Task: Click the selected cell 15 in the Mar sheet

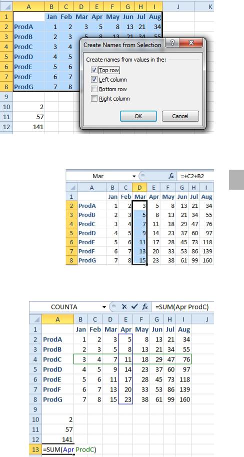Action: click(140, 260)
